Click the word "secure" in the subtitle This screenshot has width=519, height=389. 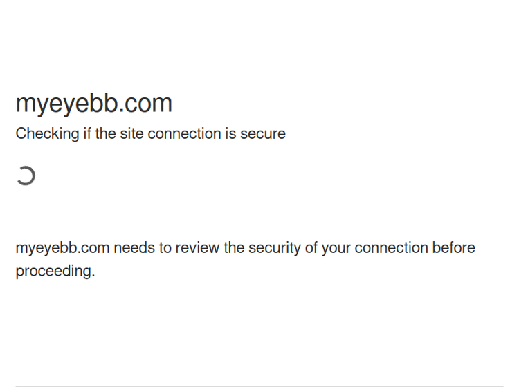tap(262, 133)
